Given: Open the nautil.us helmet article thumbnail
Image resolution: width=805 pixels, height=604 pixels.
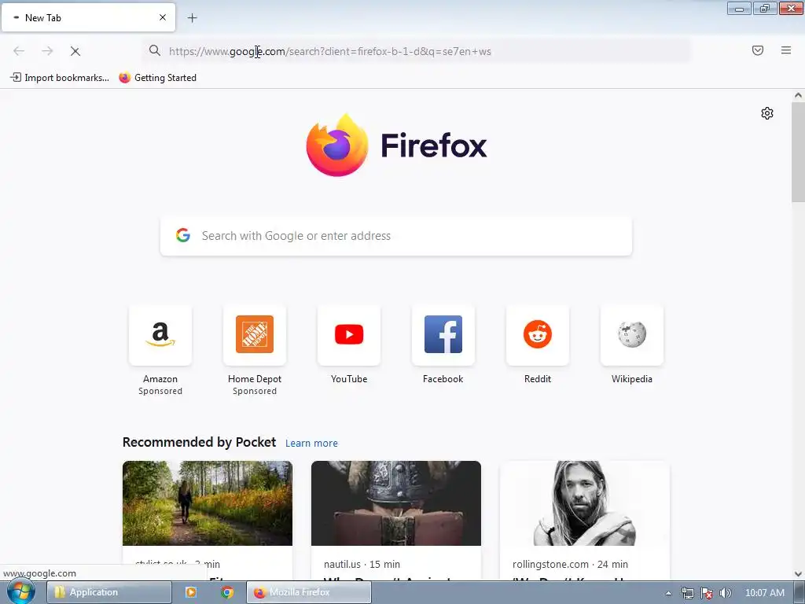Looking at the screenshot, I should [396, 503].
